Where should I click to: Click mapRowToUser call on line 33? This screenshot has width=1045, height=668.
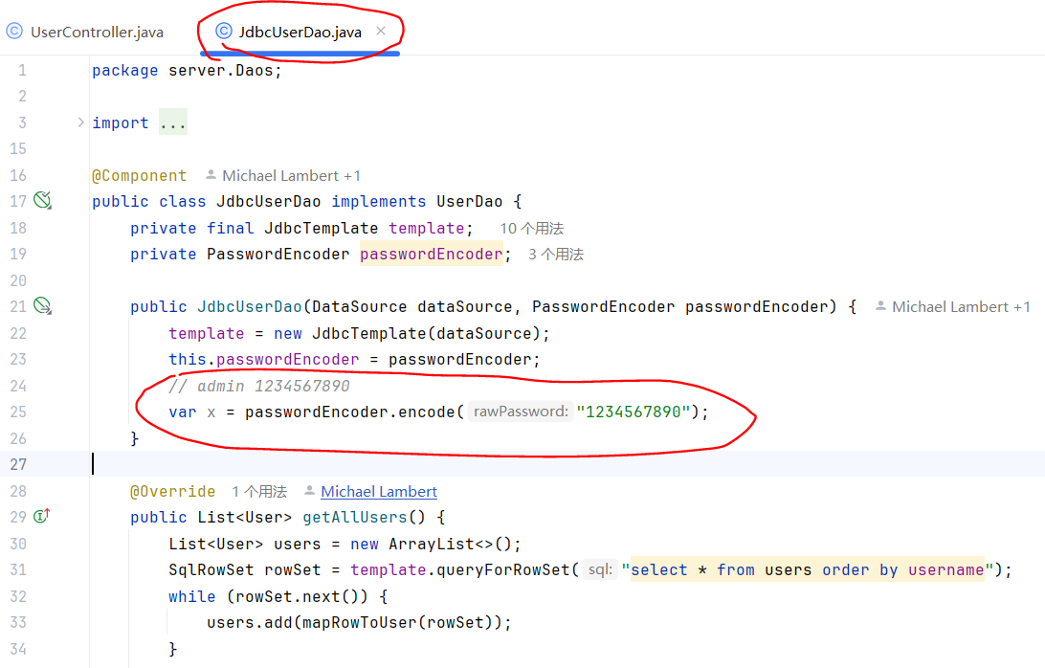tap(359, 623)
